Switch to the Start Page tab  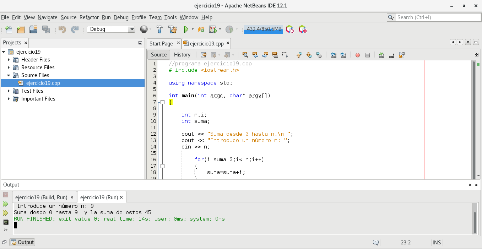pos(161,44)
